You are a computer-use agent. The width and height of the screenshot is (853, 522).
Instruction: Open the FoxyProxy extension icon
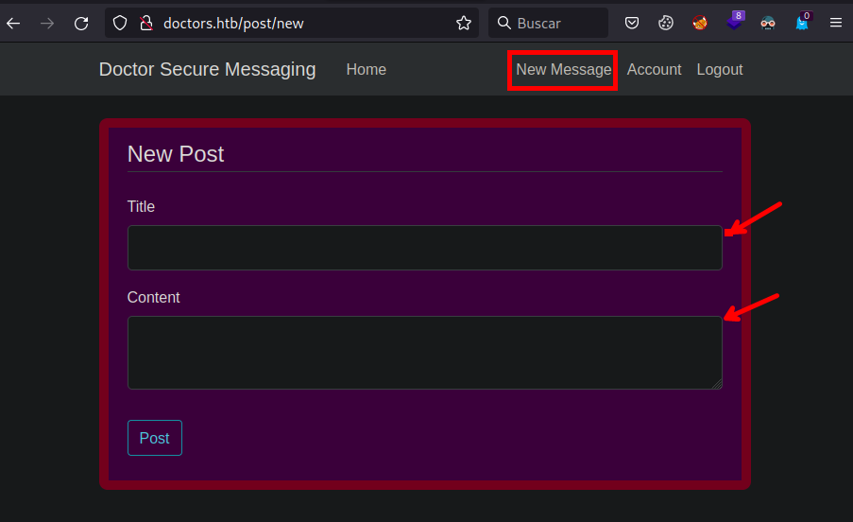[x=700, y=23]
